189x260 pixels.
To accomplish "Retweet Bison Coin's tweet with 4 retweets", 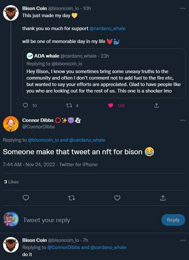I will (x=70, y=106).
